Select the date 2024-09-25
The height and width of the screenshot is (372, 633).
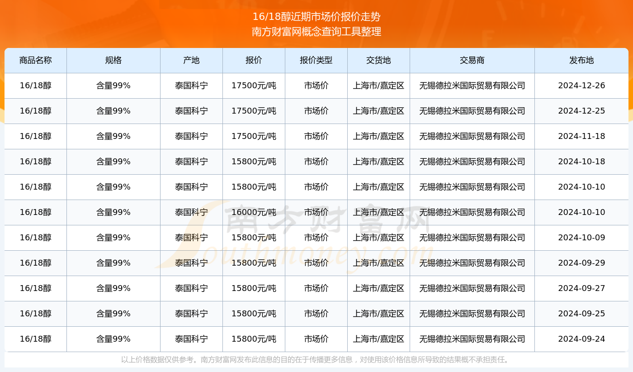click(x=581, y=314)
